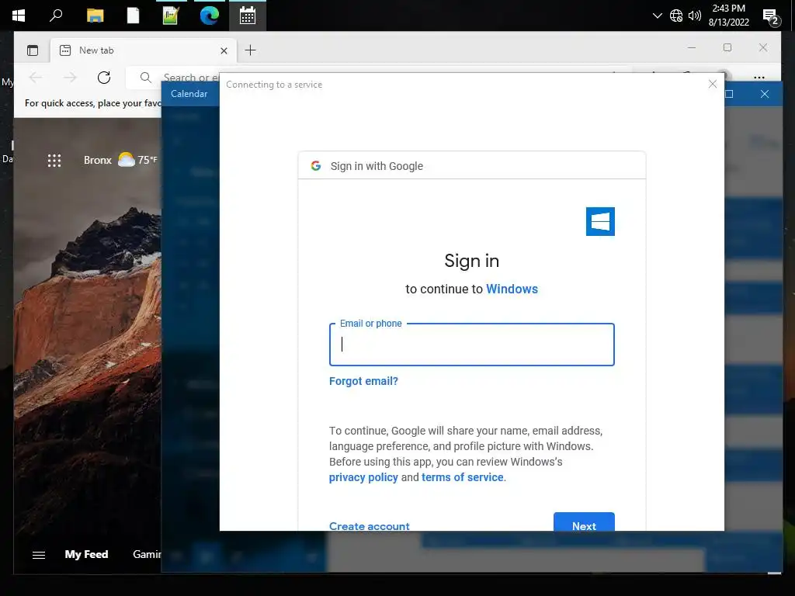Image resolution: width=795 pixels, height=596 pixels.
Task: Close the New tab tab
Action: tap(224, 50)
